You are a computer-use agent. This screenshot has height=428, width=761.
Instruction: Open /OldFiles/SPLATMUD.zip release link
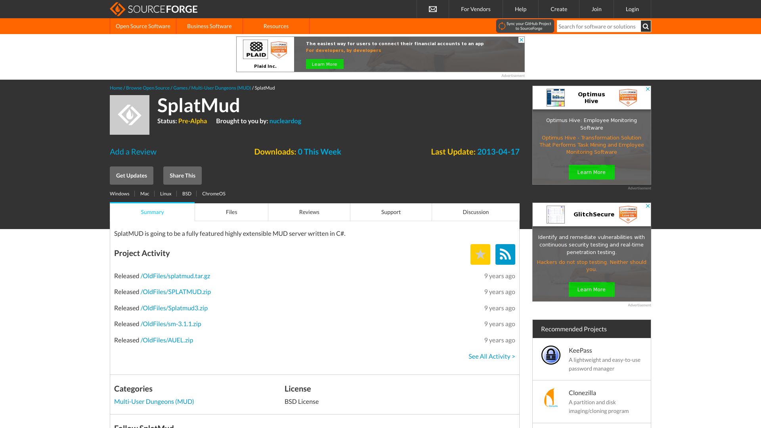pos(176,292)
